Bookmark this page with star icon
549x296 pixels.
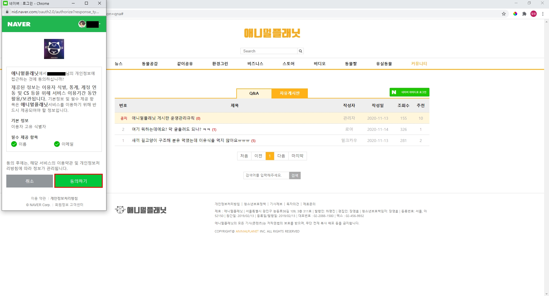[x=504, y=14]
